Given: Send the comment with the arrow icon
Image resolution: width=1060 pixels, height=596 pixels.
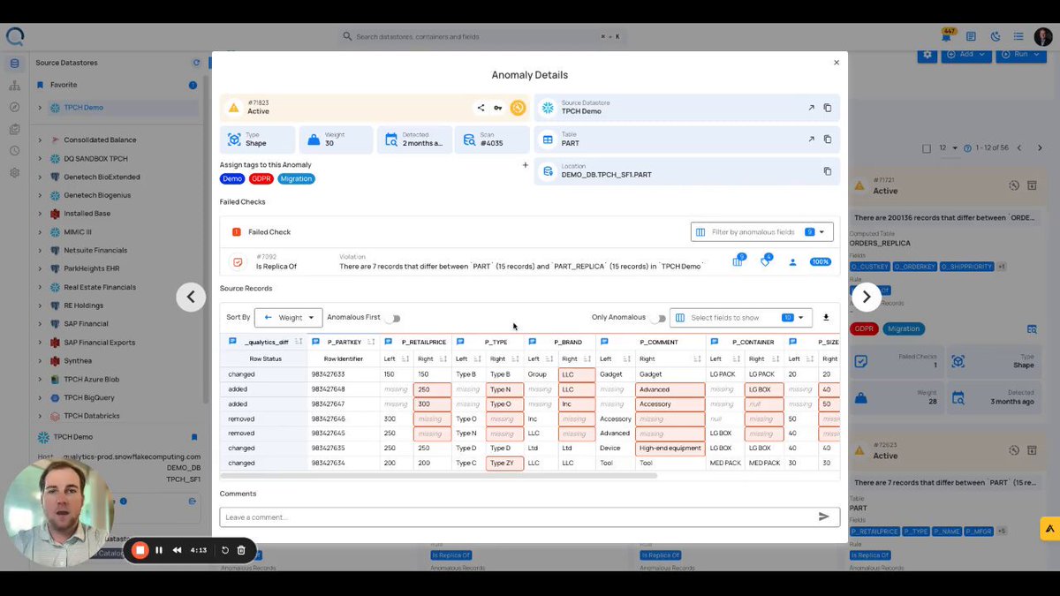Looking at the screenshot, I should [823, 517].
